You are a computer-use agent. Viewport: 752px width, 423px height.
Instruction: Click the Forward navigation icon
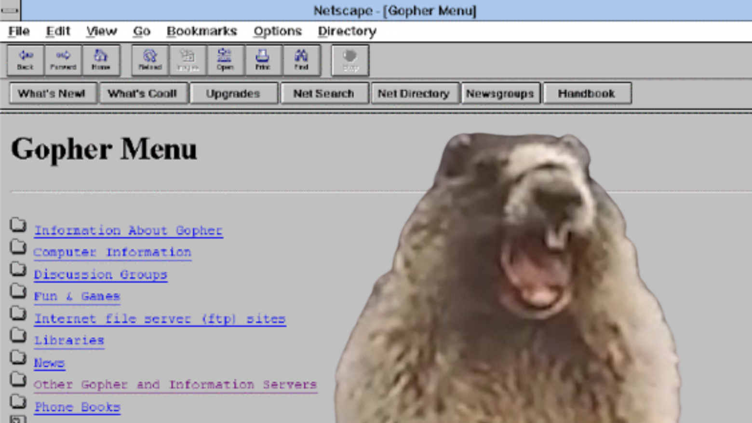pyautogui.click(x=63, y=59)
